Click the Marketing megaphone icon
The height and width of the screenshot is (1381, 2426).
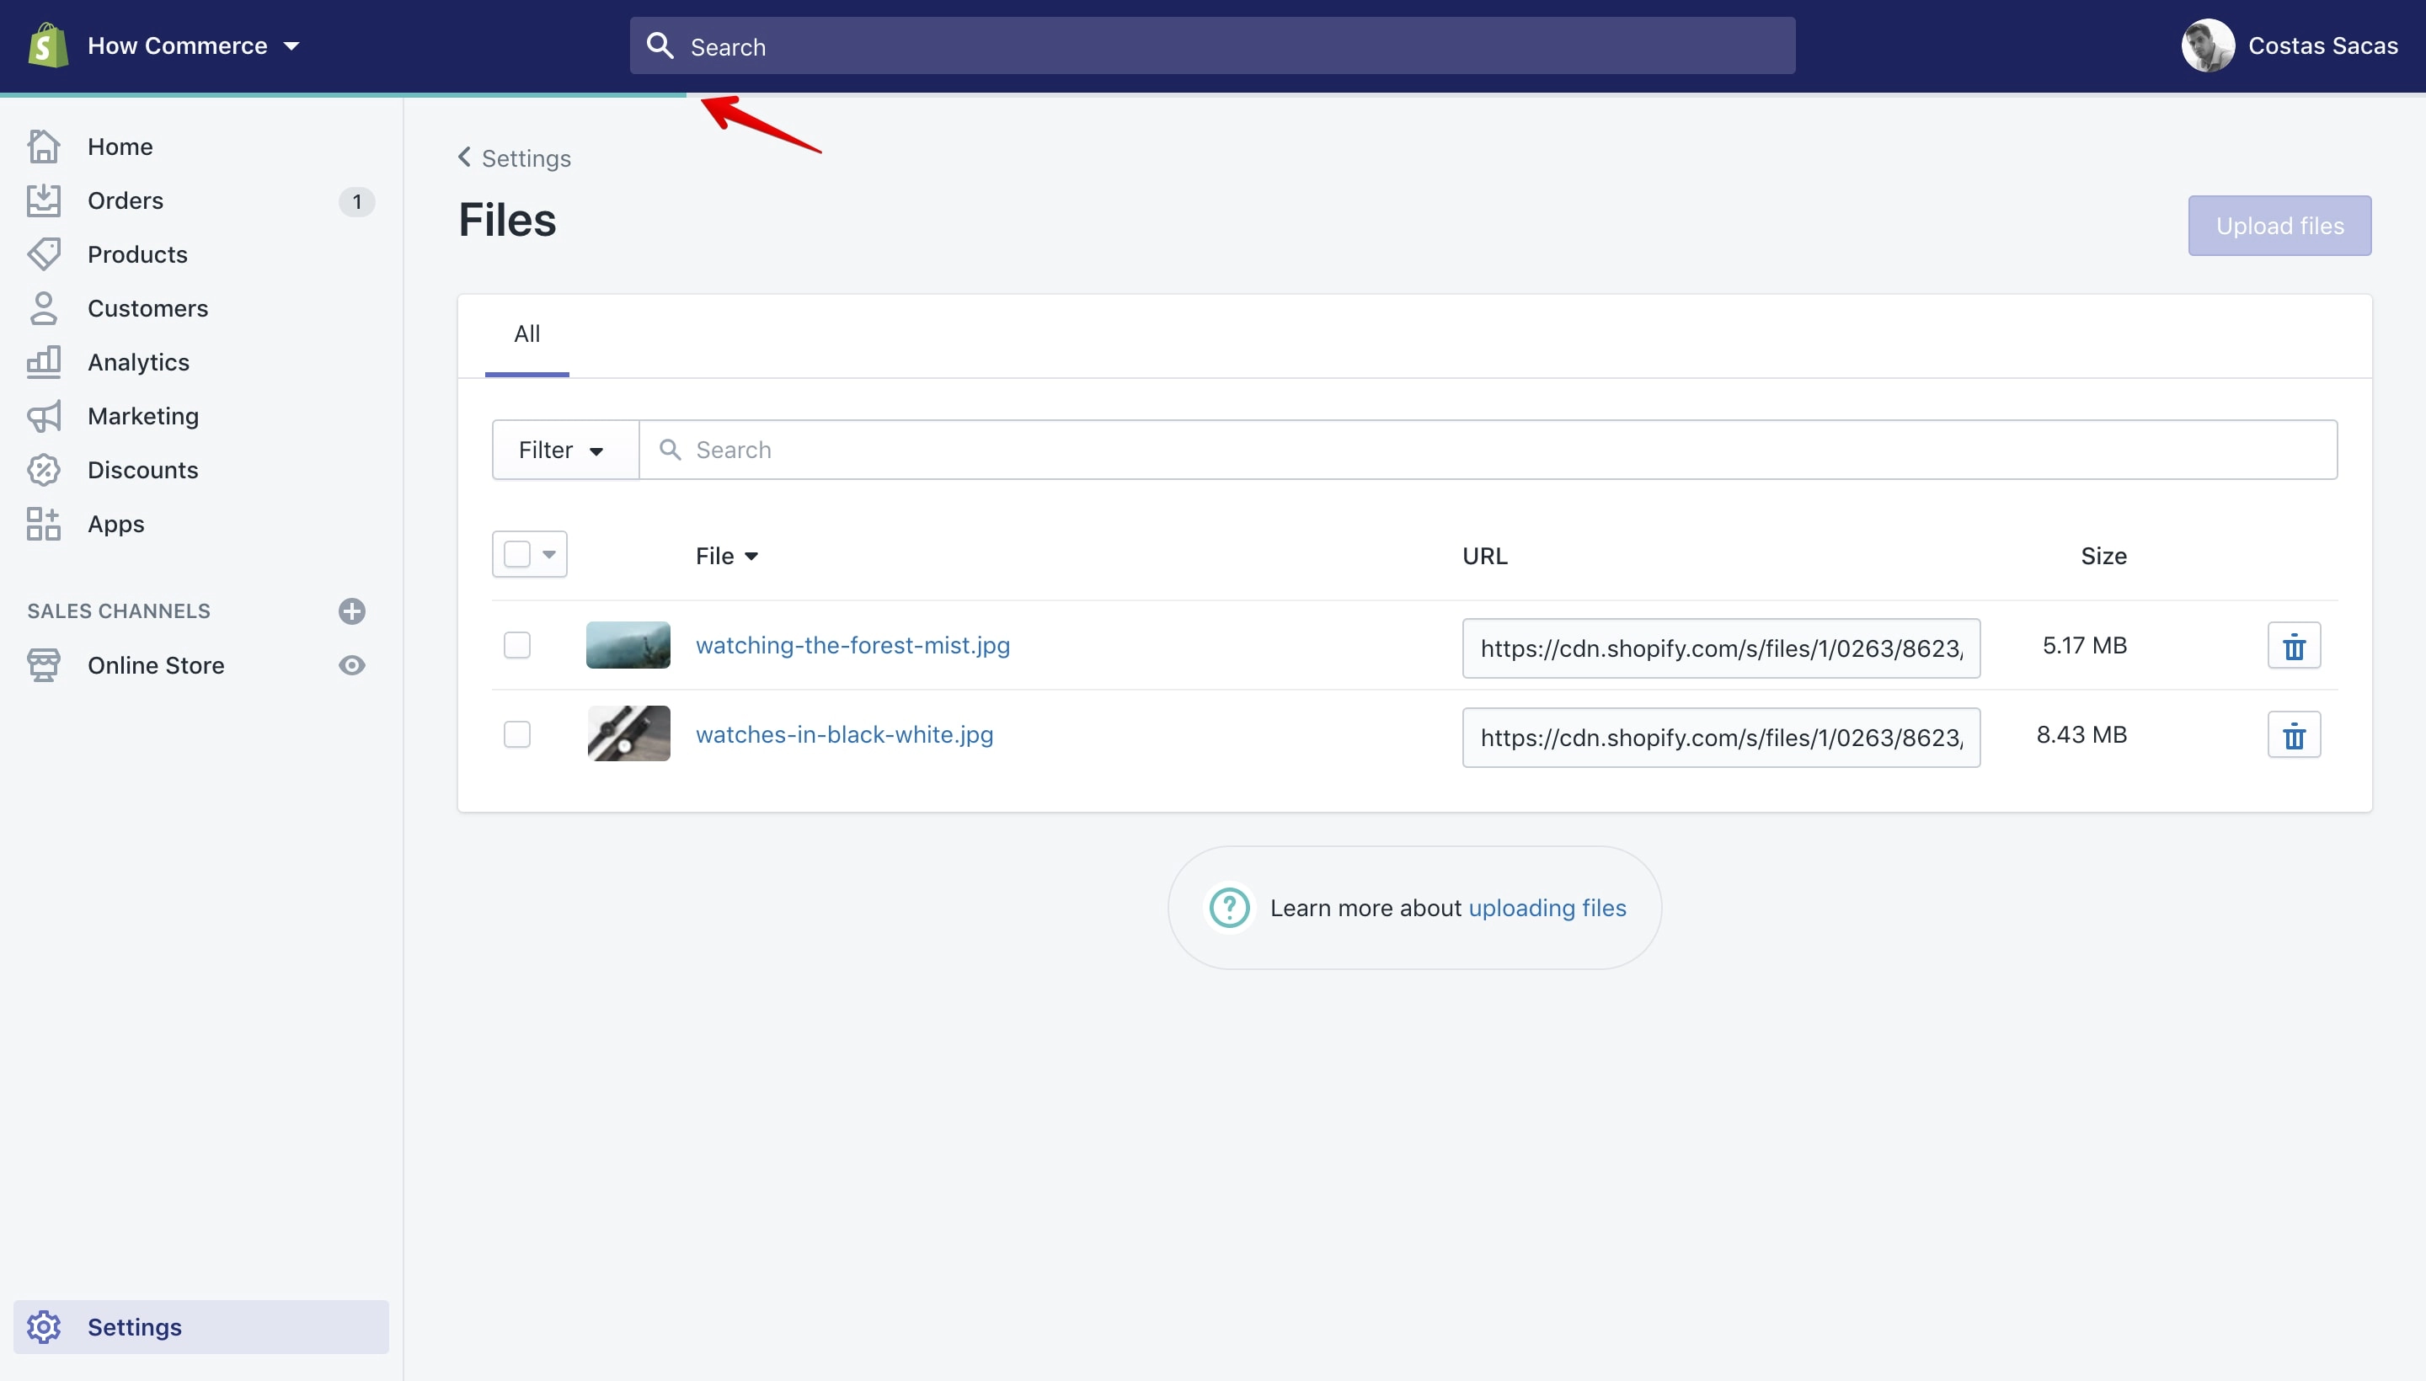44,416
